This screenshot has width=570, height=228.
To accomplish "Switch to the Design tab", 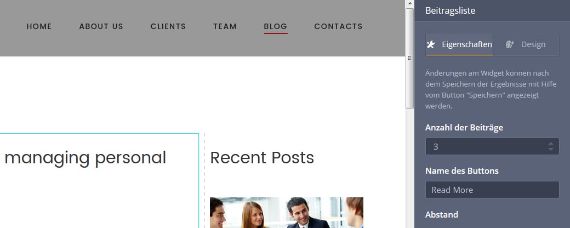I will coord(526,45).
